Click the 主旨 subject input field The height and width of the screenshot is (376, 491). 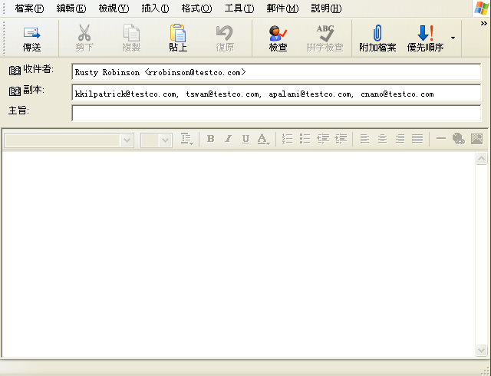click(x=276, y=113)
